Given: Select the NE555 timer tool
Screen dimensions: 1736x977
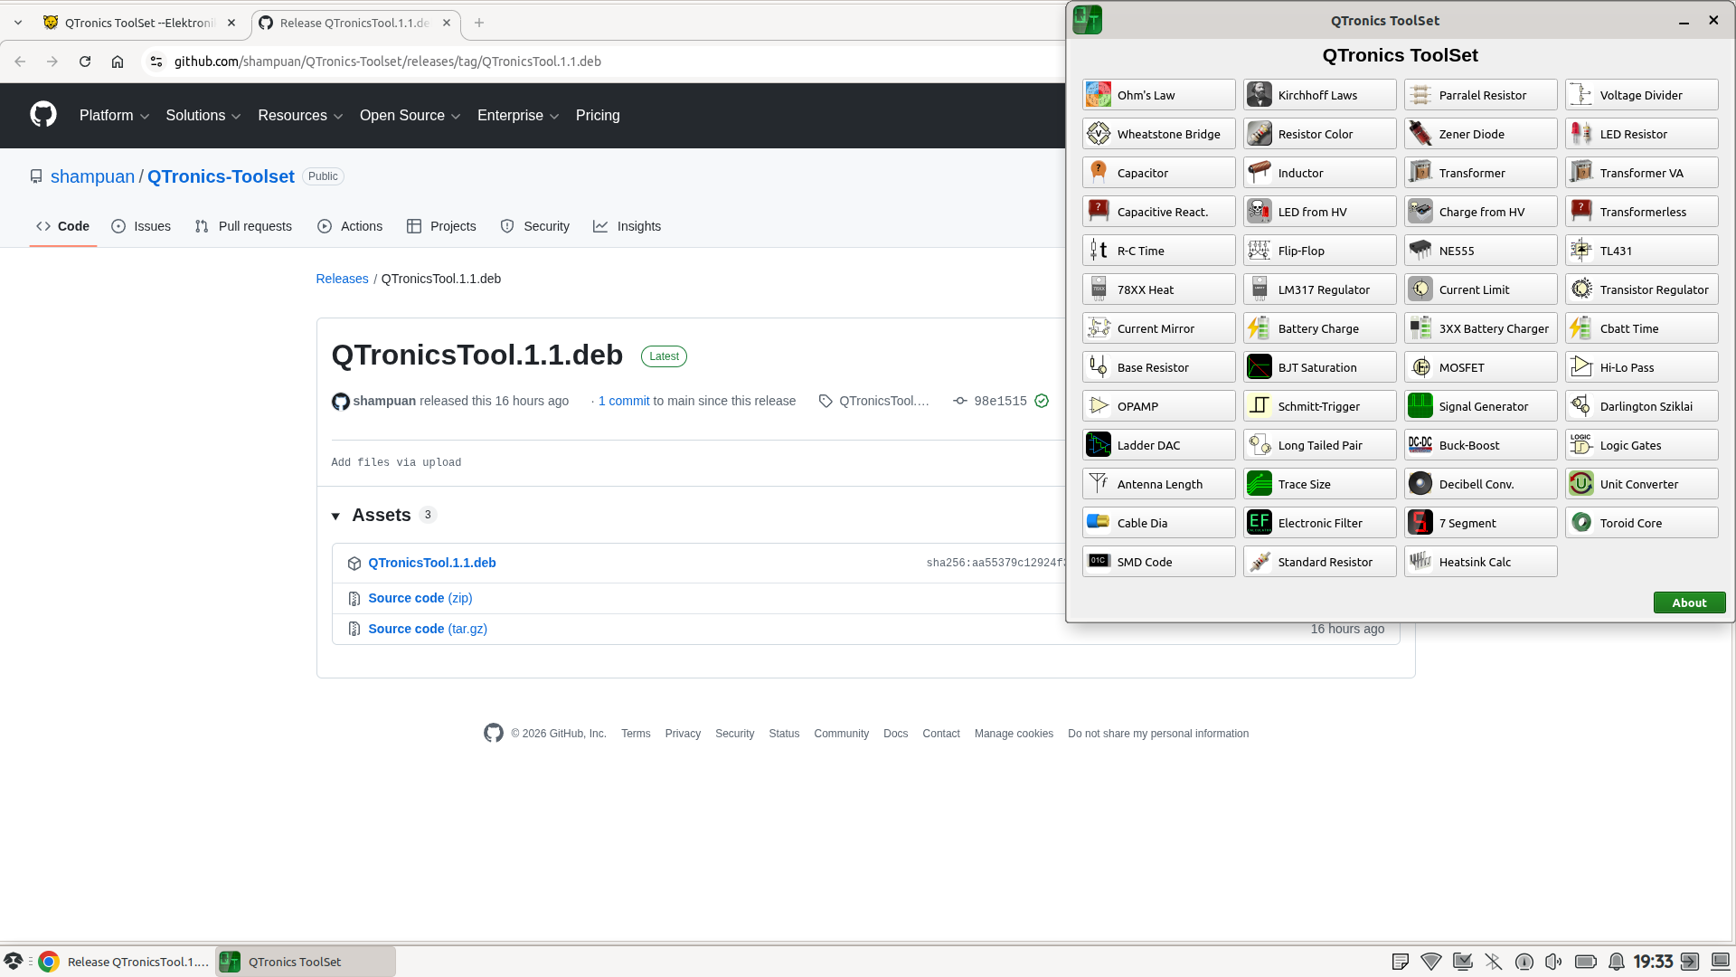Looking at the screenshot, I should [x=1480, y=251].
